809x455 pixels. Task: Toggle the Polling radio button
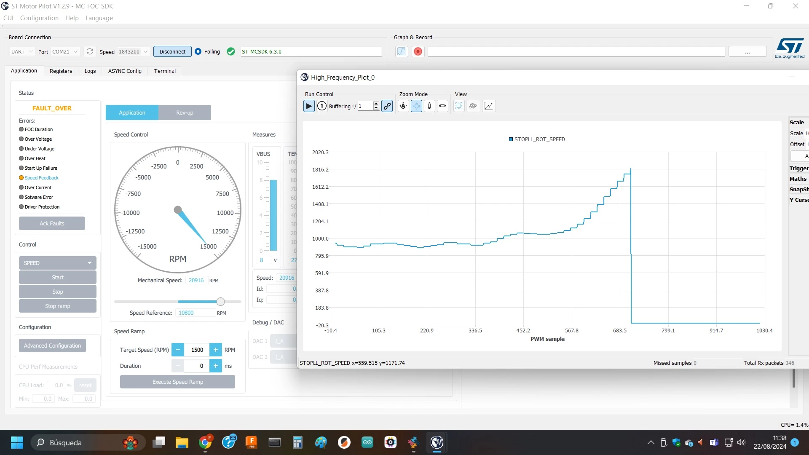[198, 51]
